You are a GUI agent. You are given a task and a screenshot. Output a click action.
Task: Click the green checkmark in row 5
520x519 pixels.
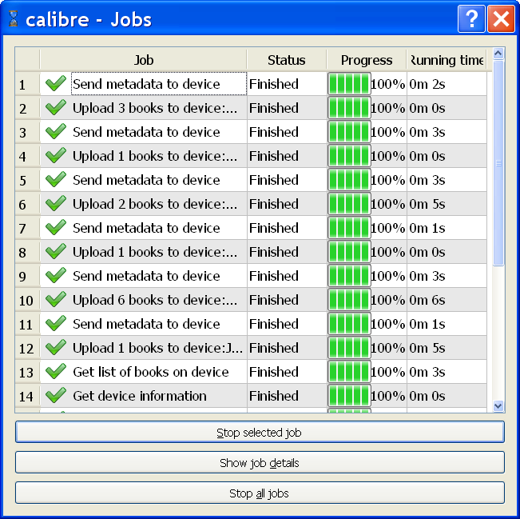click(x=56, y=179)
